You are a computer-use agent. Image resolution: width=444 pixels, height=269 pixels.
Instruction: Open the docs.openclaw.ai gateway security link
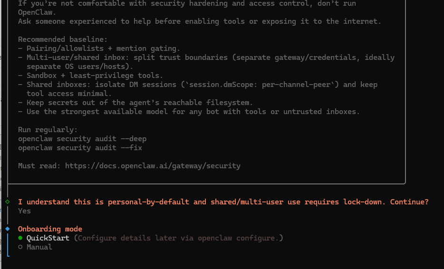tap(153, 166)
